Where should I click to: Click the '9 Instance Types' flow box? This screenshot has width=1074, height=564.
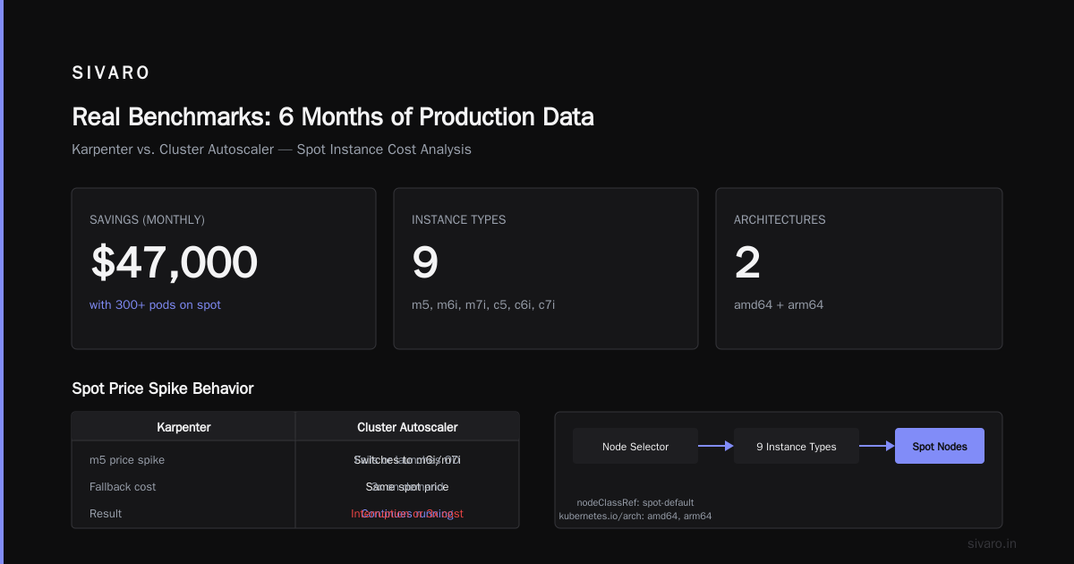[797, 447]
